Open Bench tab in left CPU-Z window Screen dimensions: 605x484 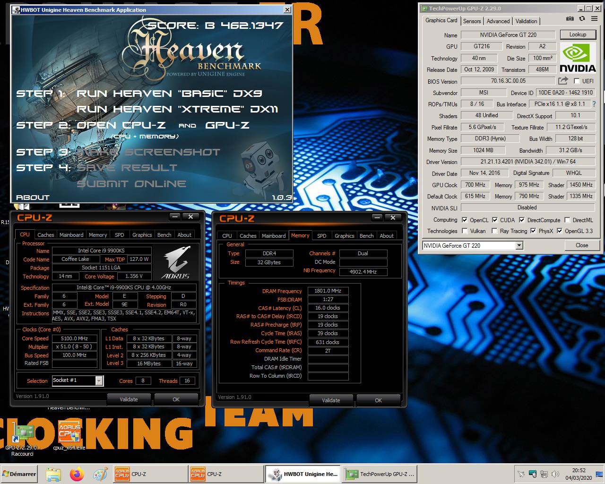164,235
